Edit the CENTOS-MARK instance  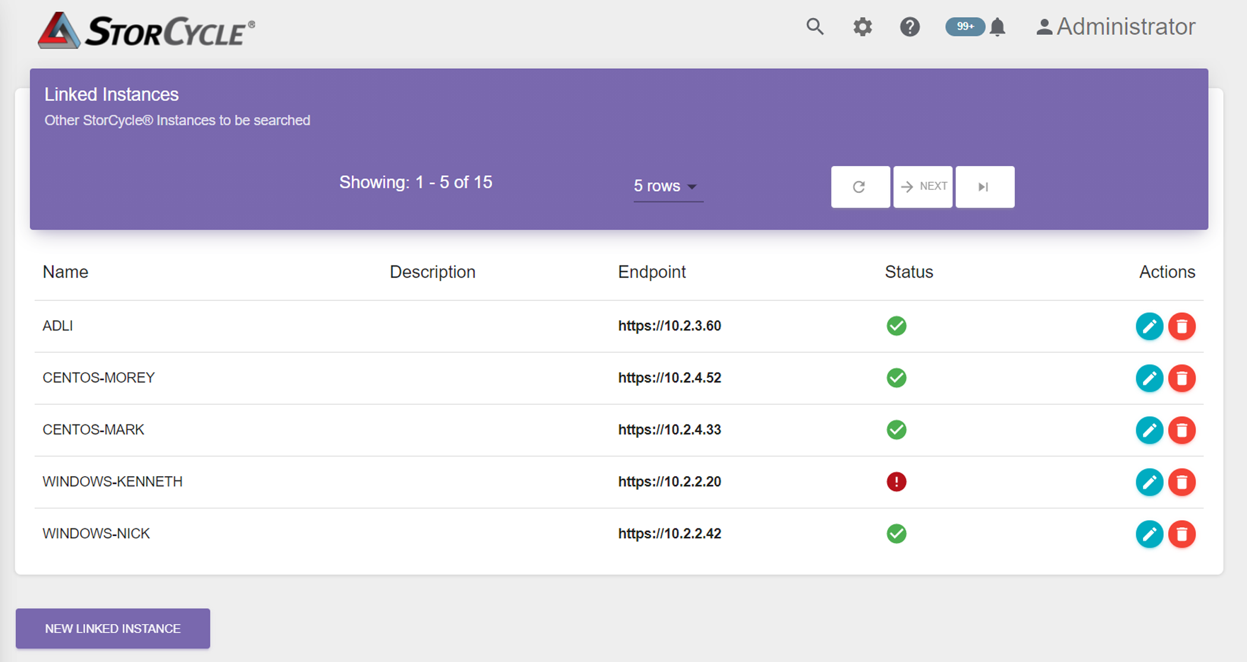[1149, 430]
